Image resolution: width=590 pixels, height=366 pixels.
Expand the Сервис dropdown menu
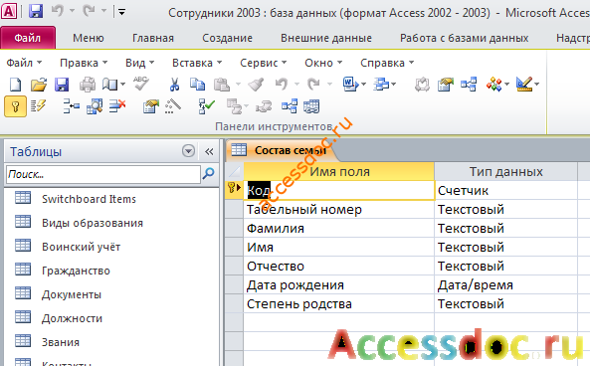263,63
